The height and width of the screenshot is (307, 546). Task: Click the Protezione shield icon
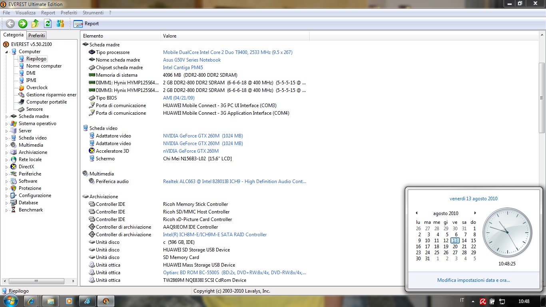pyautogui.click(x=14, y=188)
